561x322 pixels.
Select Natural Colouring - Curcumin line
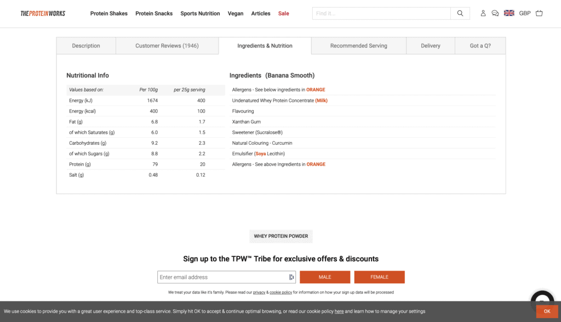point(262,143)
